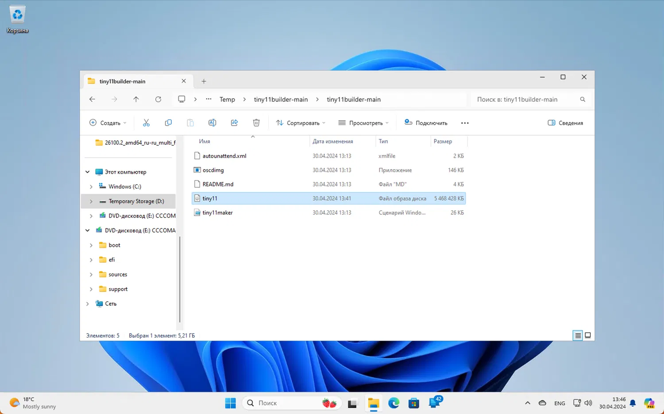664x414 pixels.
Task: Click Temp in the breadcrumb path
Action: tap(227, 99)
